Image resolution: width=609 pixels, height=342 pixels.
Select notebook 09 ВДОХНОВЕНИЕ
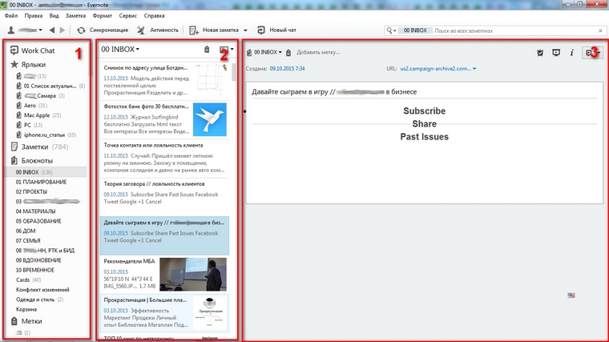click(x=38, y=260)
